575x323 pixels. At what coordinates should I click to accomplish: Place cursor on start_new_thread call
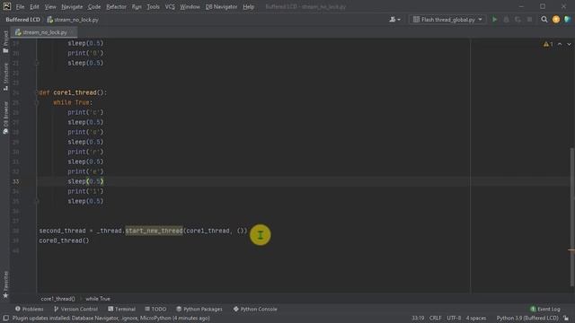click(x=154, y=231)
